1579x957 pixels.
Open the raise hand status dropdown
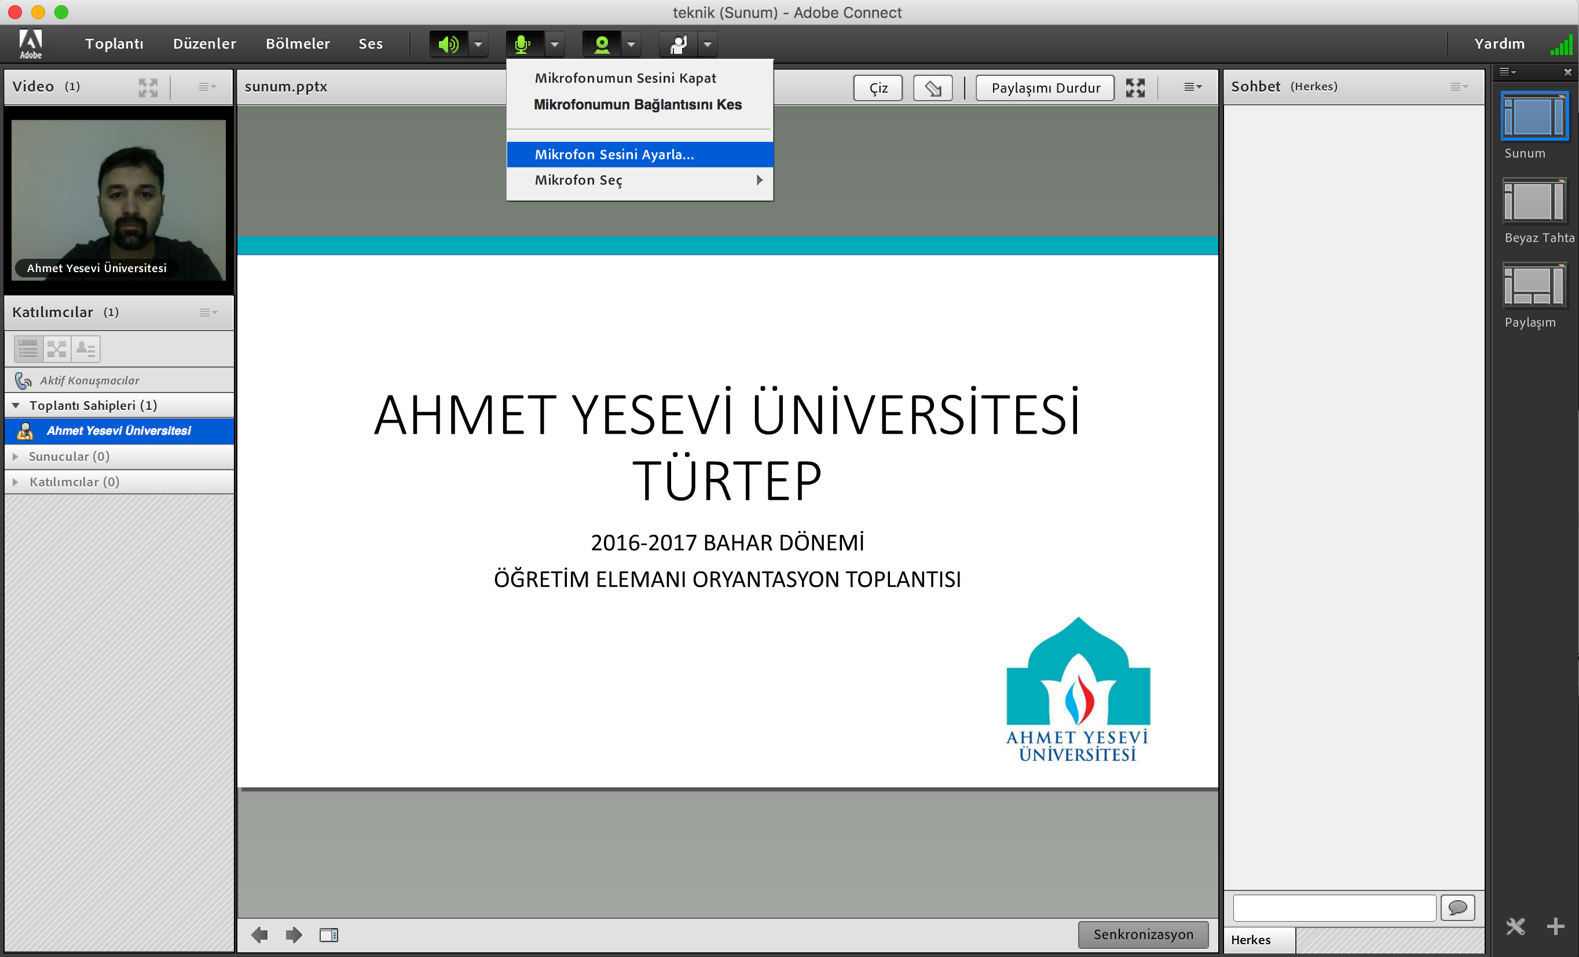click(x=708, y=44)
